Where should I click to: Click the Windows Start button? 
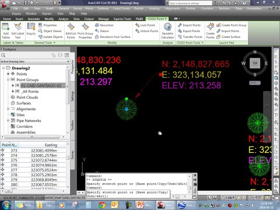[x=6, y=205]
